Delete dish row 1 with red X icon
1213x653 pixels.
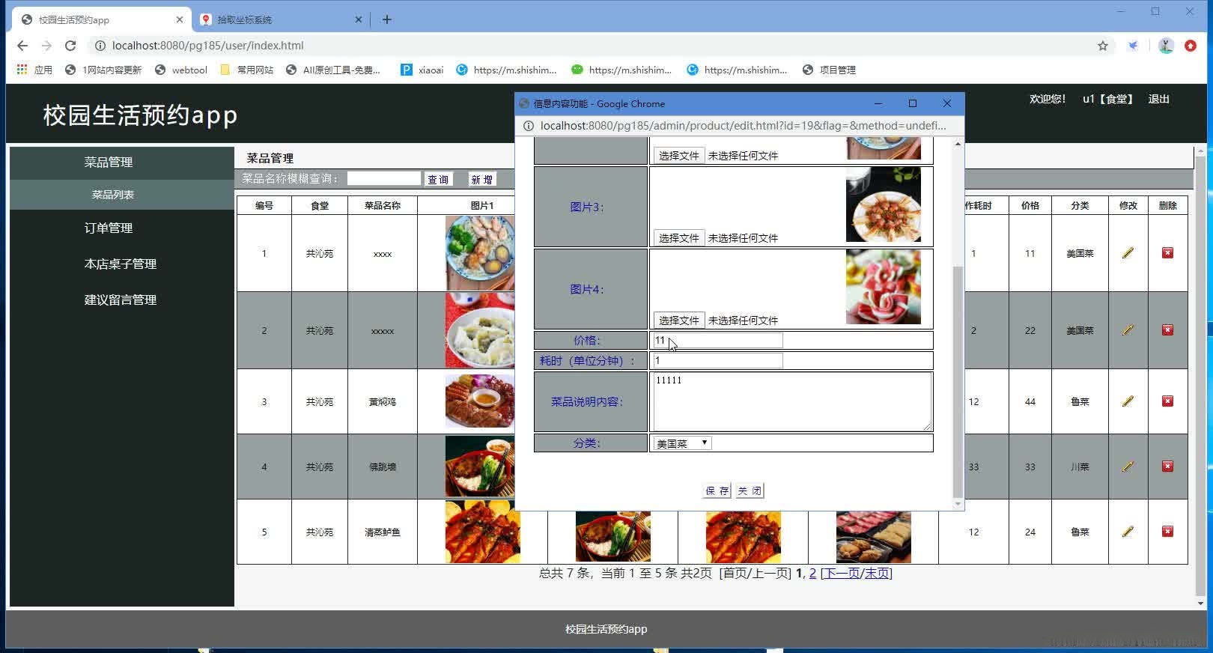click(1167, 253)
